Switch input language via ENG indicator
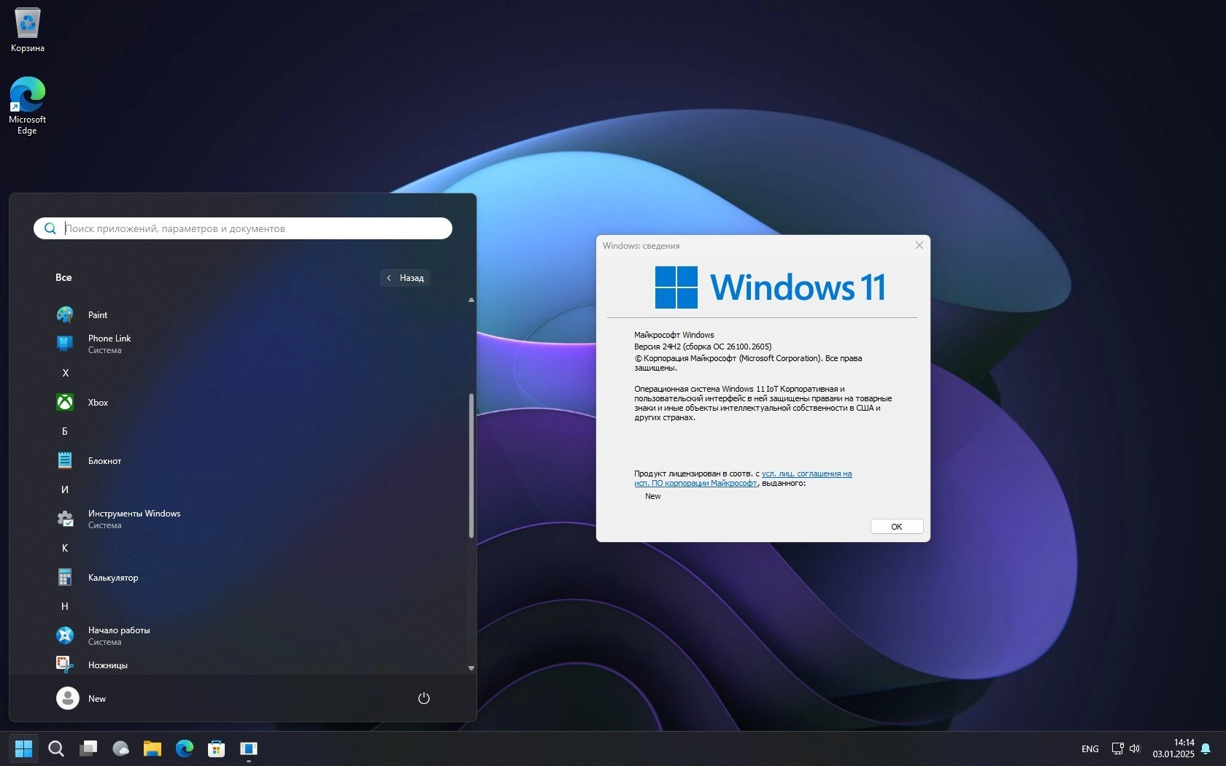 (1090, 749)
